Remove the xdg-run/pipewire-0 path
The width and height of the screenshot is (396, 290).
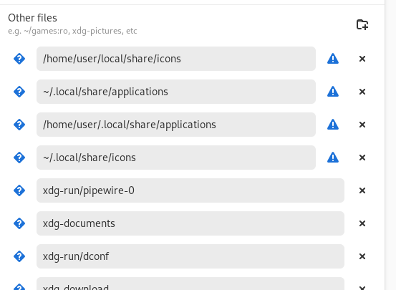(x=362, y=190)
